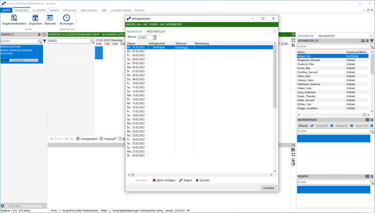
Task: Refresh the Mitarbeiter list
Action: (367, 41)
